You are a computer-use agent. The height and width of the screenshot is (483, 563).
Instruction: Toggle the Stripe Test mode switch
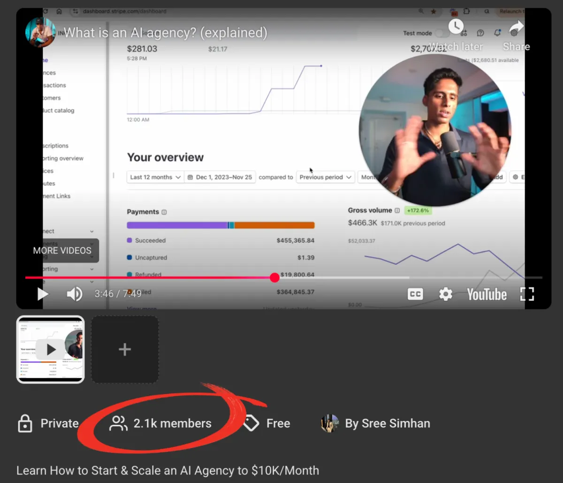(x=442, y=33)
